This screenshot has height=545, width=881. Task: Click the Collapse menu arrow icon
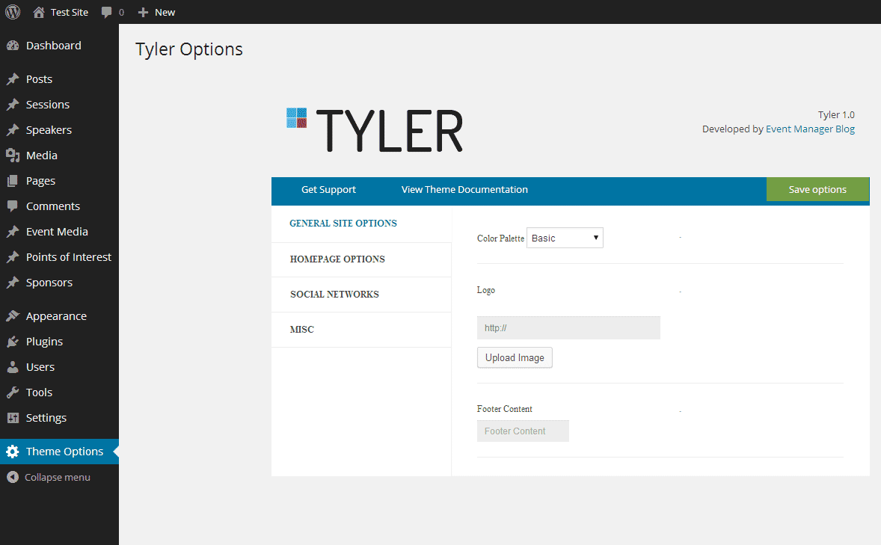[x=13, y=477]
